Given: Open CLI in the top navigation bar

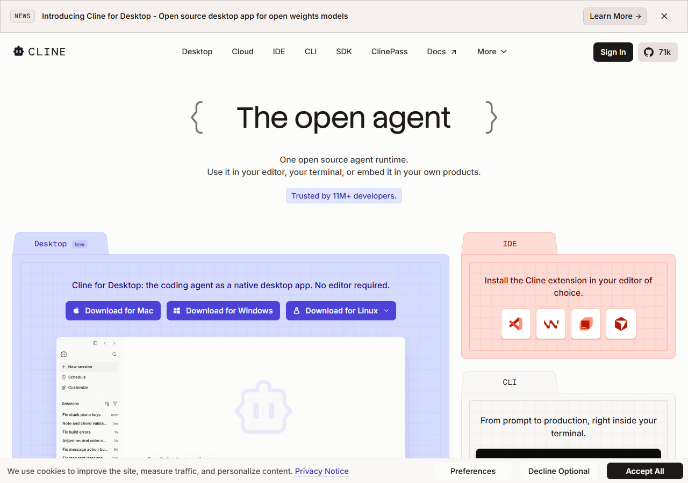Looking at the screenshot, I should 311,52.
